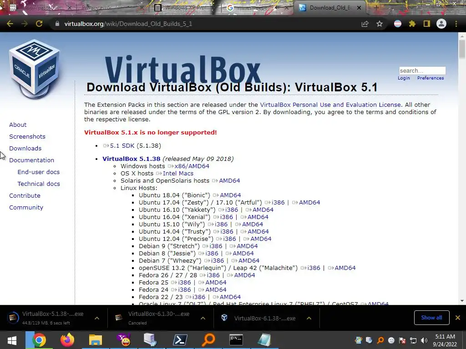
Task: Click the network tray icon
Action: [x=413, y=340]
